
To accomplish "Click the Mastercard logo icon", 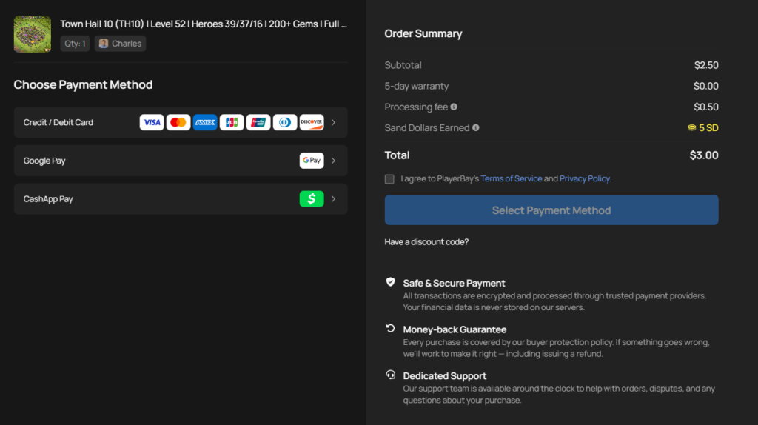I will click(178, 122).
